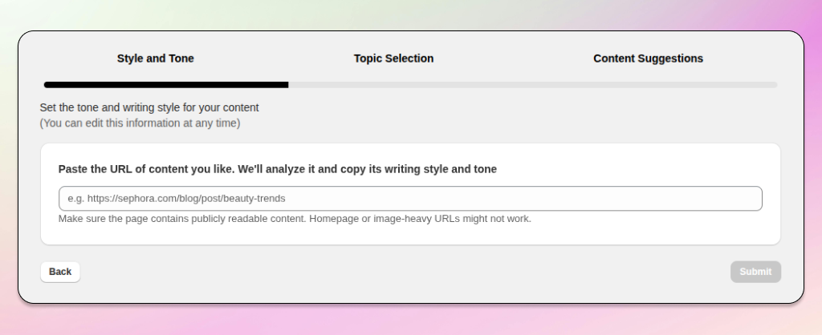Viewport: 822px width, 335px height.
Task: Click the URL input field
Action: pyautogui.click(x=409, y=199)
